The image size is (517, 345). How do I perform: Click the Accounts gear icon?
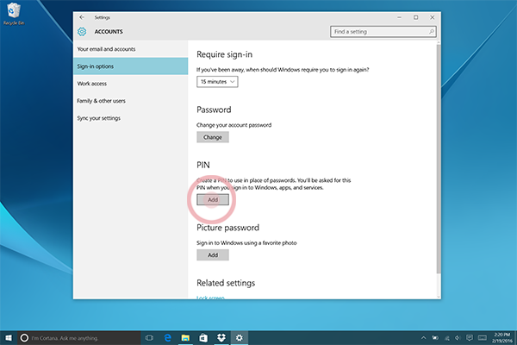click(82, 32)
